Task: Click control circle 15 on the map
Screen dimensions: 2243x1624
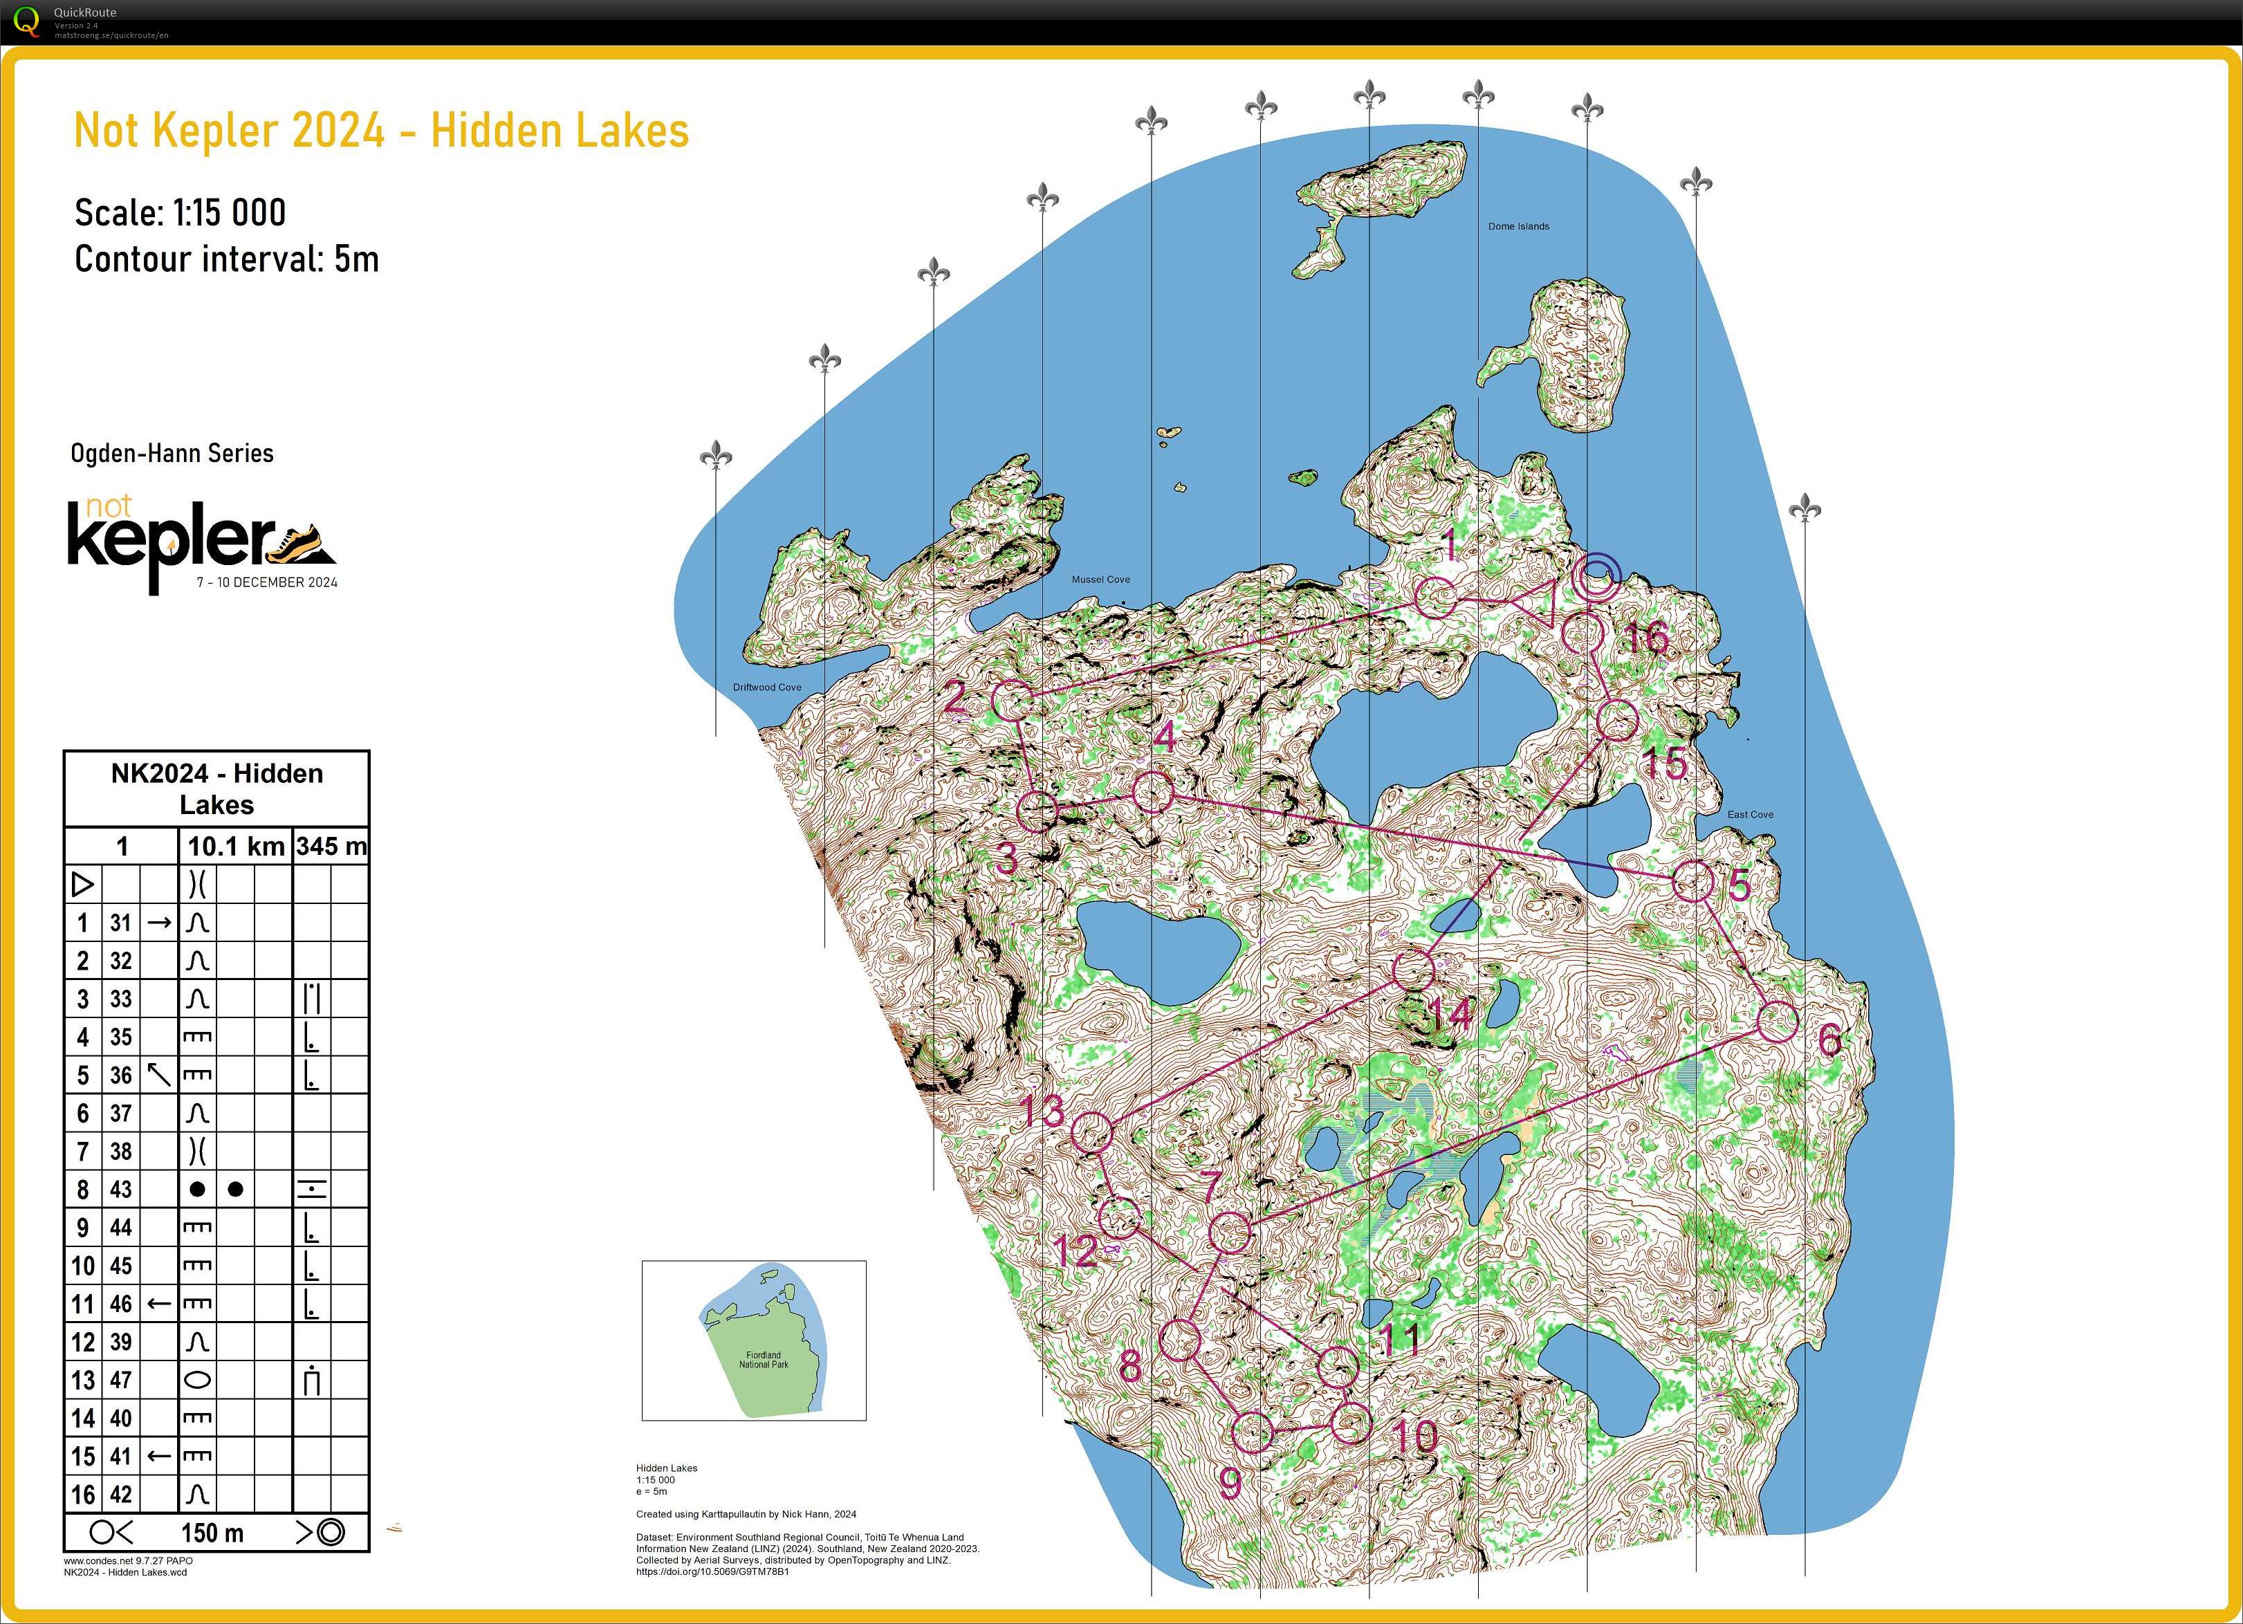Action: [x=1618, y=719]
